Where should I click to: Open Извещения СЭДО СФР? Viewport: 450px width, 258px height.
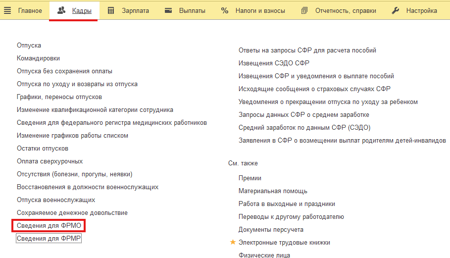point(274,63)
